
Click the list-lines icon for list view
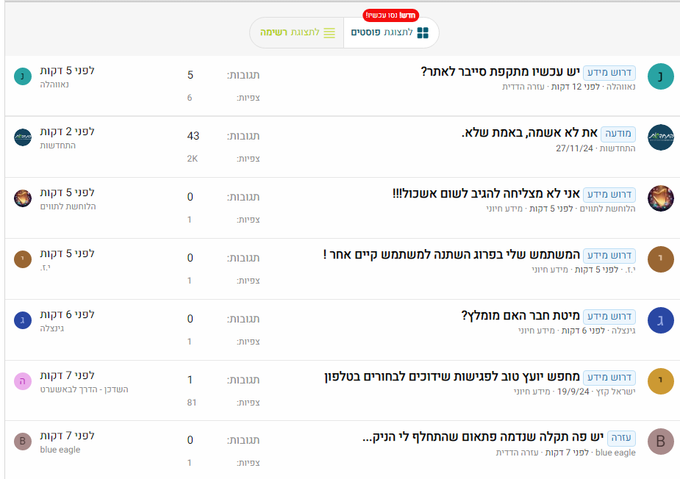tap(329, 33)
